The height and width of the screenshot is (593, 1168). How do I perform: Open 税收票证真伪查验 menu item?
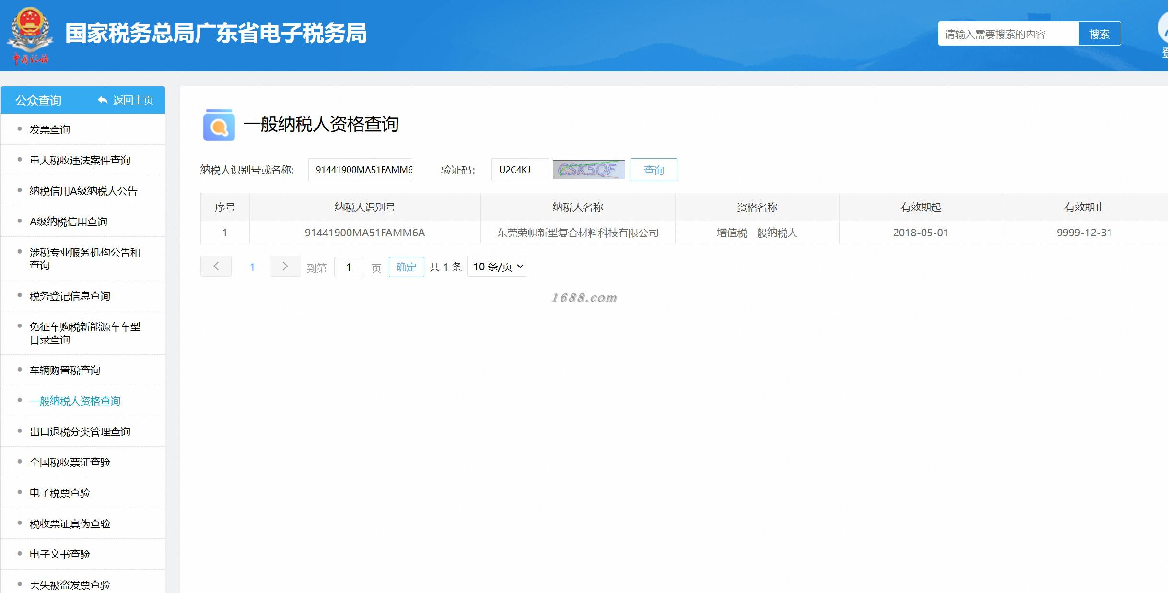[x=70, y=523]
